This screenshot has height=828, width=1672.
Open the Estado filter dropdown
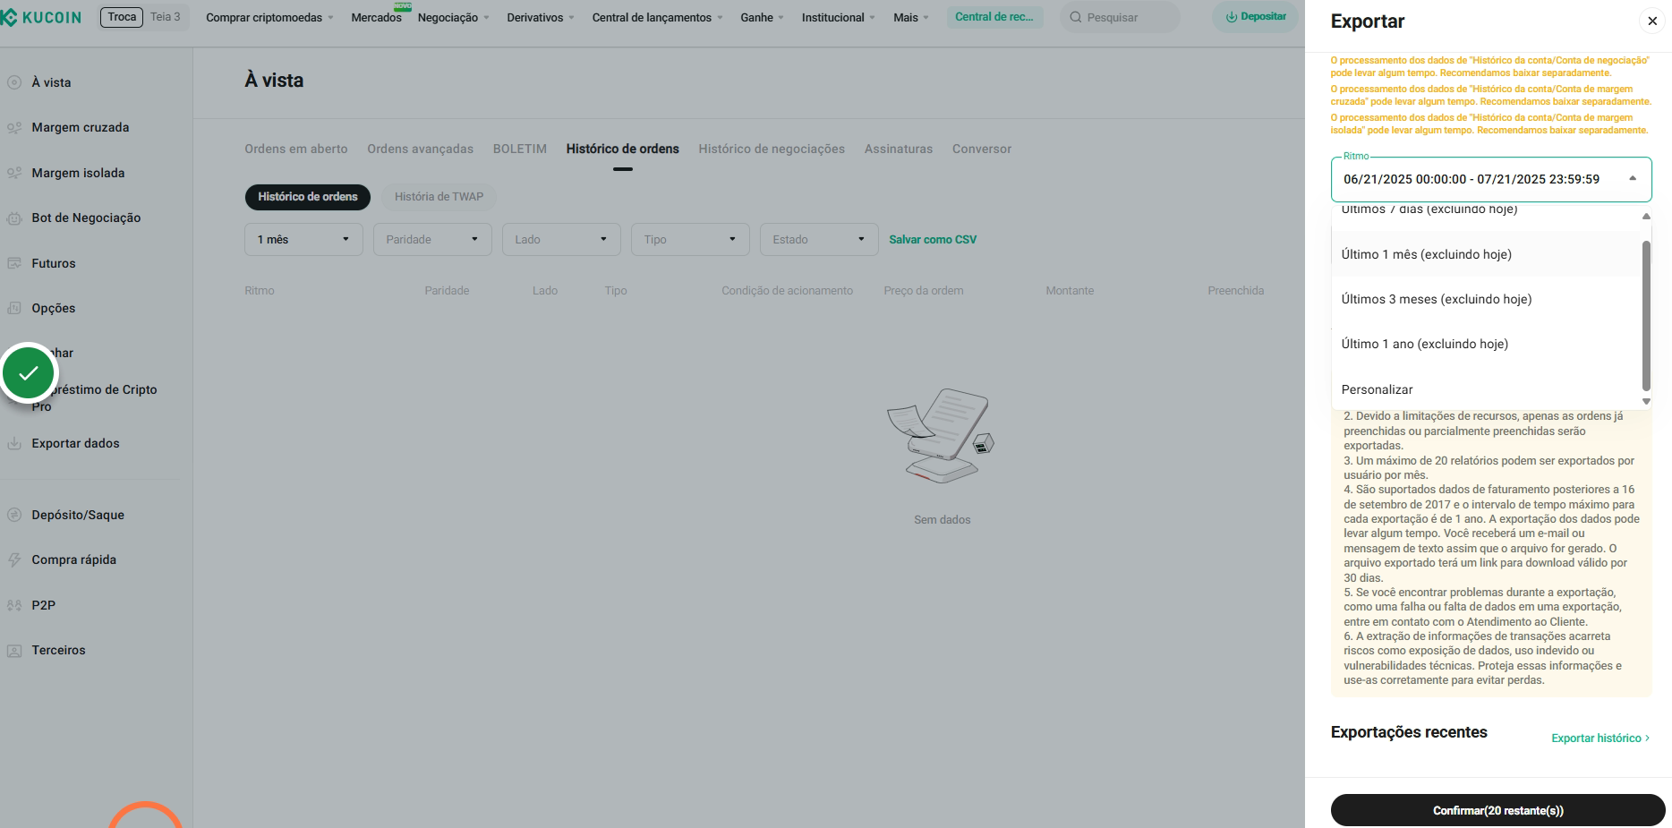(x=819, y=239)
